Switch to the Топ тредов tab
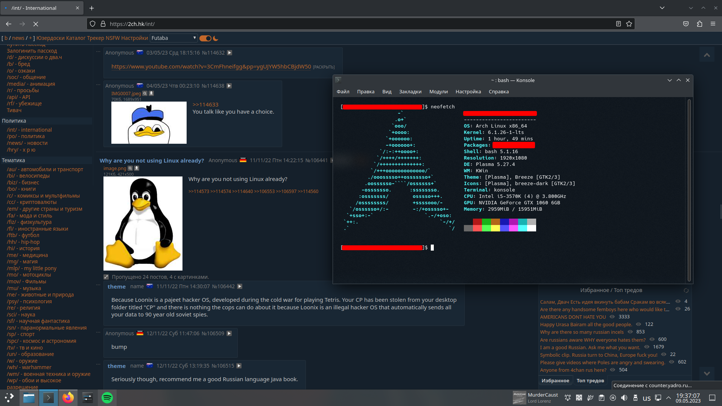This screenshot has width=722, height=406. coord(590,381)
